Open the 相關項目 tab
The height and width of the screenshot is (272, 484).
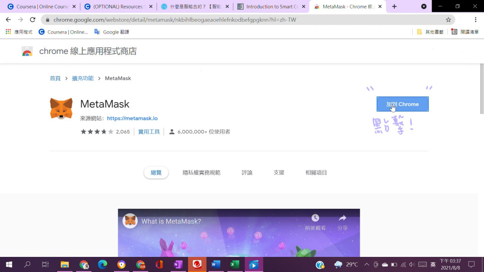coord(316,172)
